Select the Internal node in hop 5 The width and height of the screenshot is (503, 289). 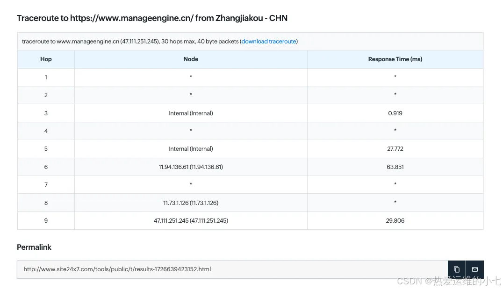coord(191,148)
